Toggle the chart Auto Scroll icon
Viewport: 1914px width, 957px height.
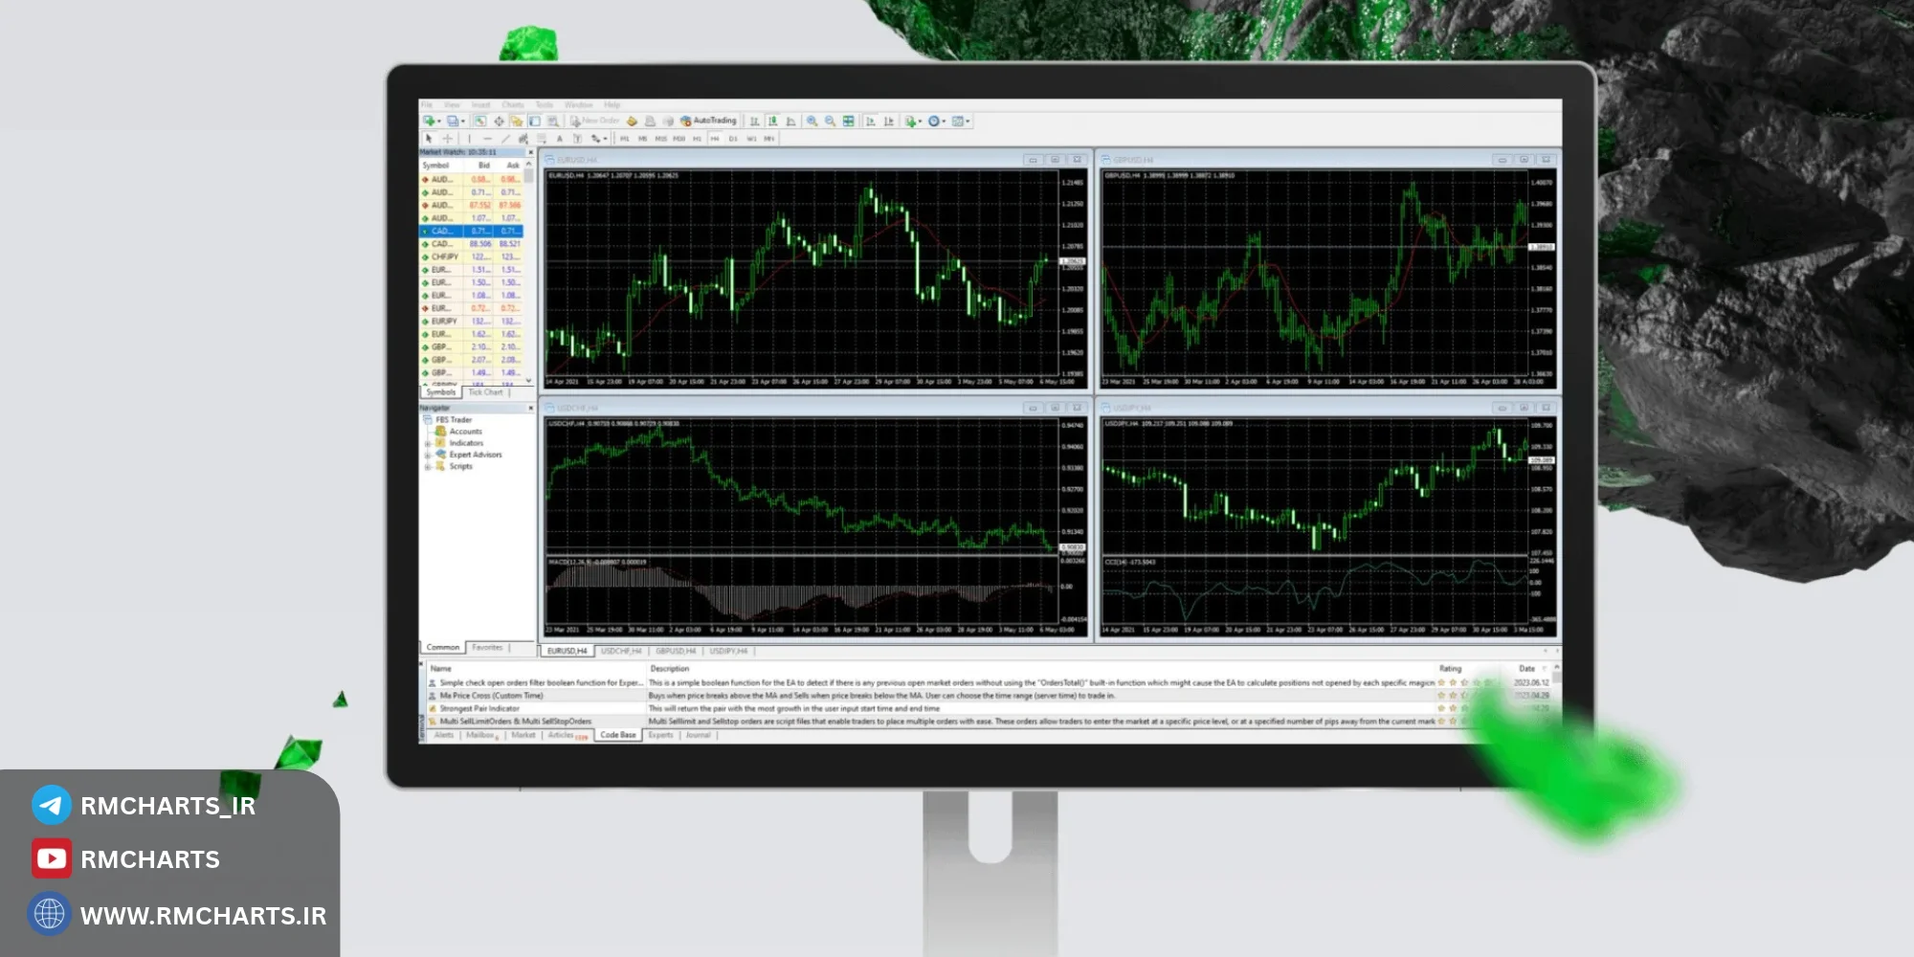870,121
